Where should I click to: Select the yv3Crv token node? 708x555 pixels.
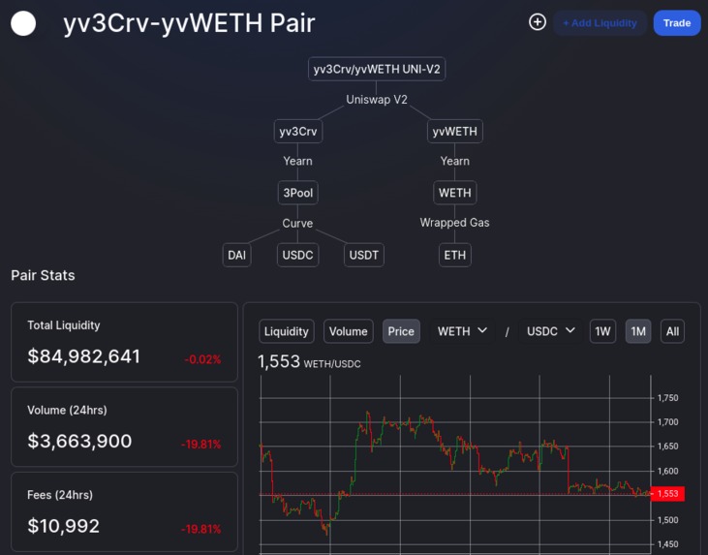click(298, 132)
